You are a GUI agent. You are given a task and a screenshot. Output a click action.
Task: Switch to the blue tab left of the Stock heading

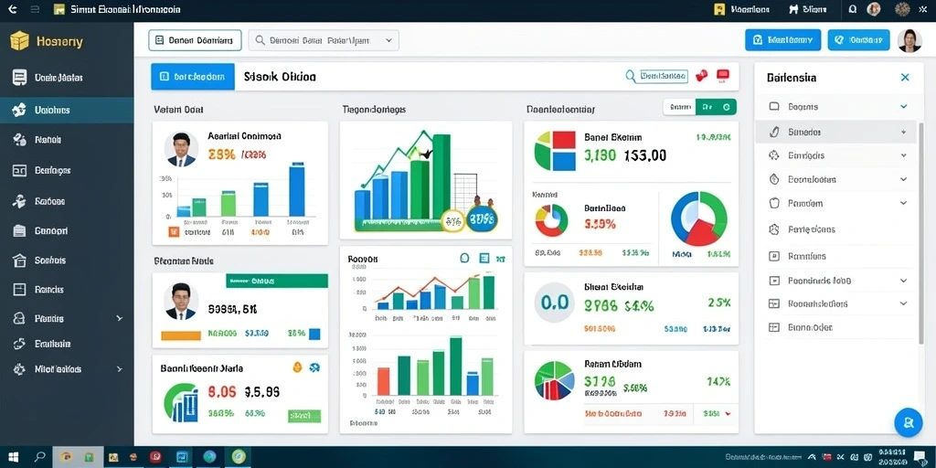pos(193,77)
